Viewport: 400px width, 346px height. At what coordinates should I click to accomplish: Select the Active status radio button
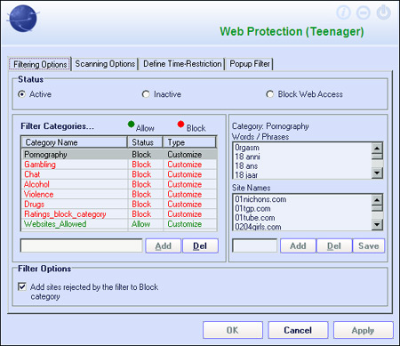click(x=21, y=94)
